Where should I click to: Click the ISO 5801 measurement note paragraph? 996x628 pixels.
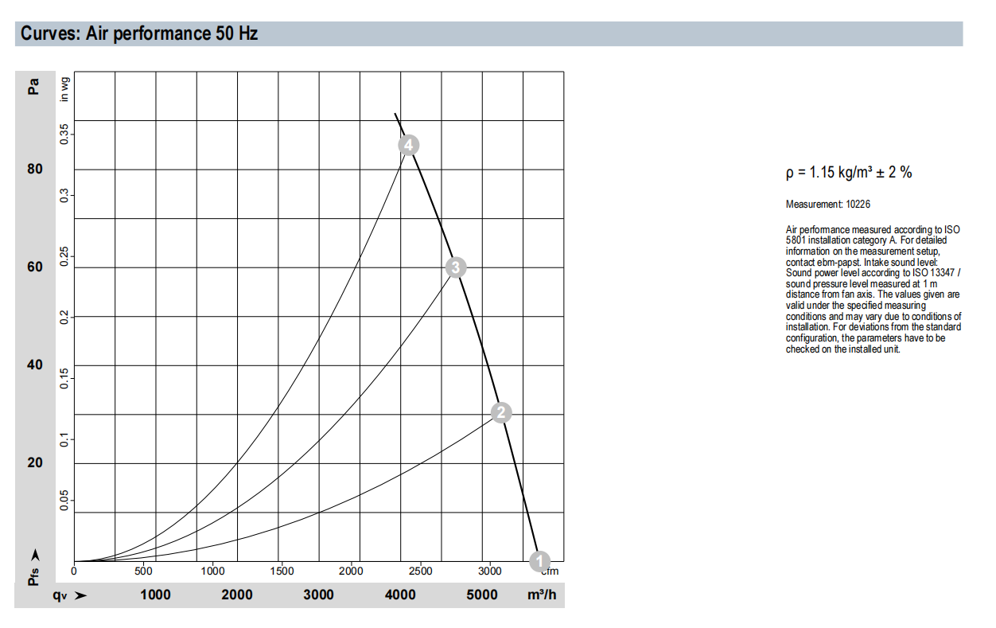[x=873, y=290]
